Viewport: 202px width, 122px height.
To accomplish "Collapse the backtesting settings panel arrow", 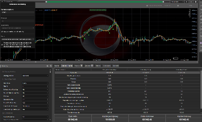I will 2,2.
